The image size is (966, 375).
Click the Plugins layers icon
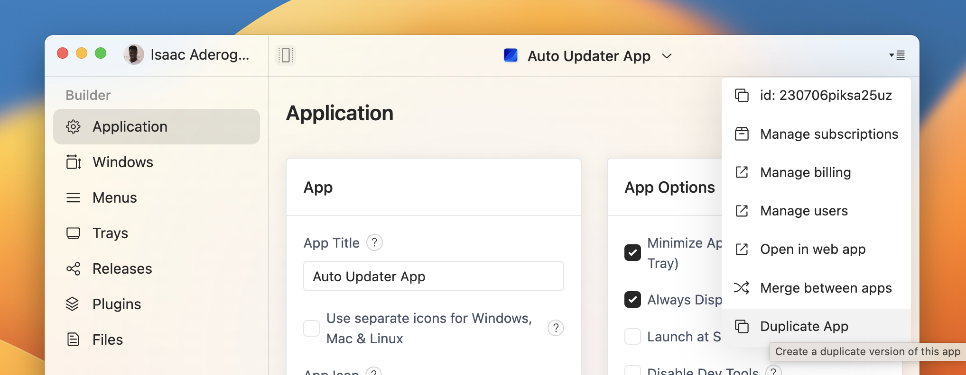coord(72,304)
